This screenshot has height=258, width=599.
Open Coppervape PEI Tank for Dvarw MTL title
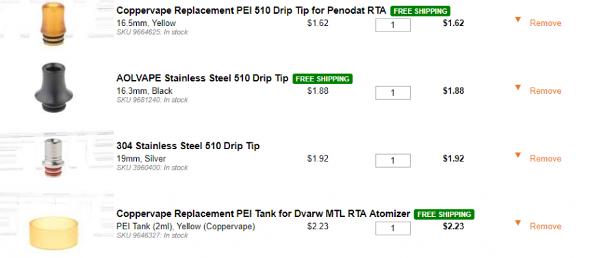click(263, 214)
